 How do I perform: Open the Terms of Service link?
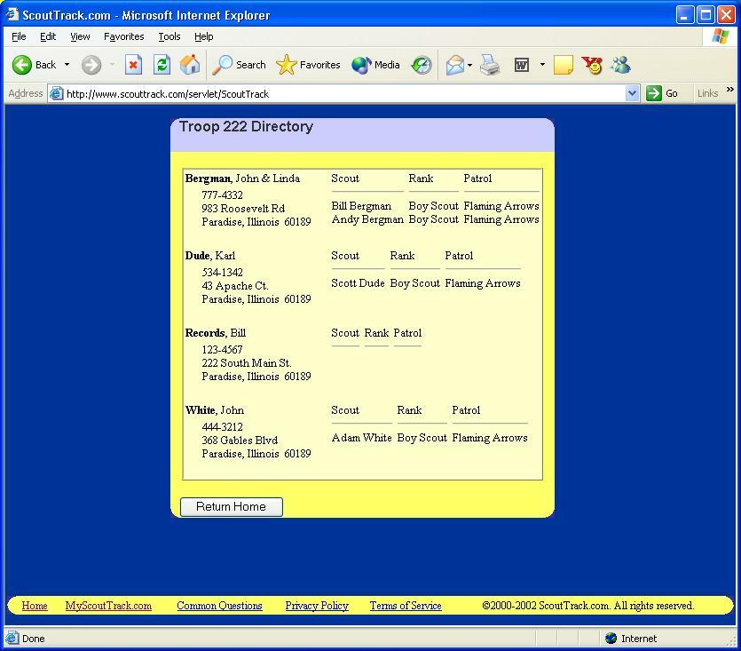point(406,606)
